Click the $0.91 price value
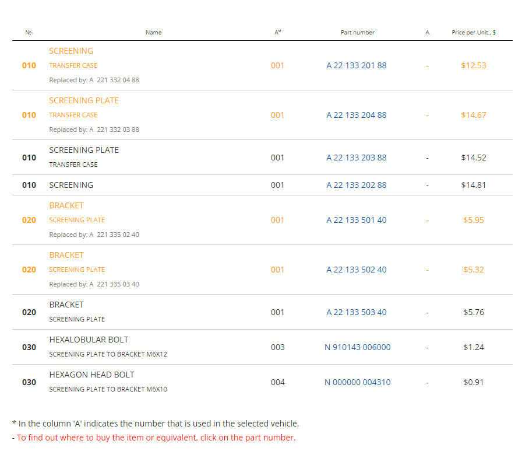The width and height of the screenshot is (522, 458). point(474,382)
